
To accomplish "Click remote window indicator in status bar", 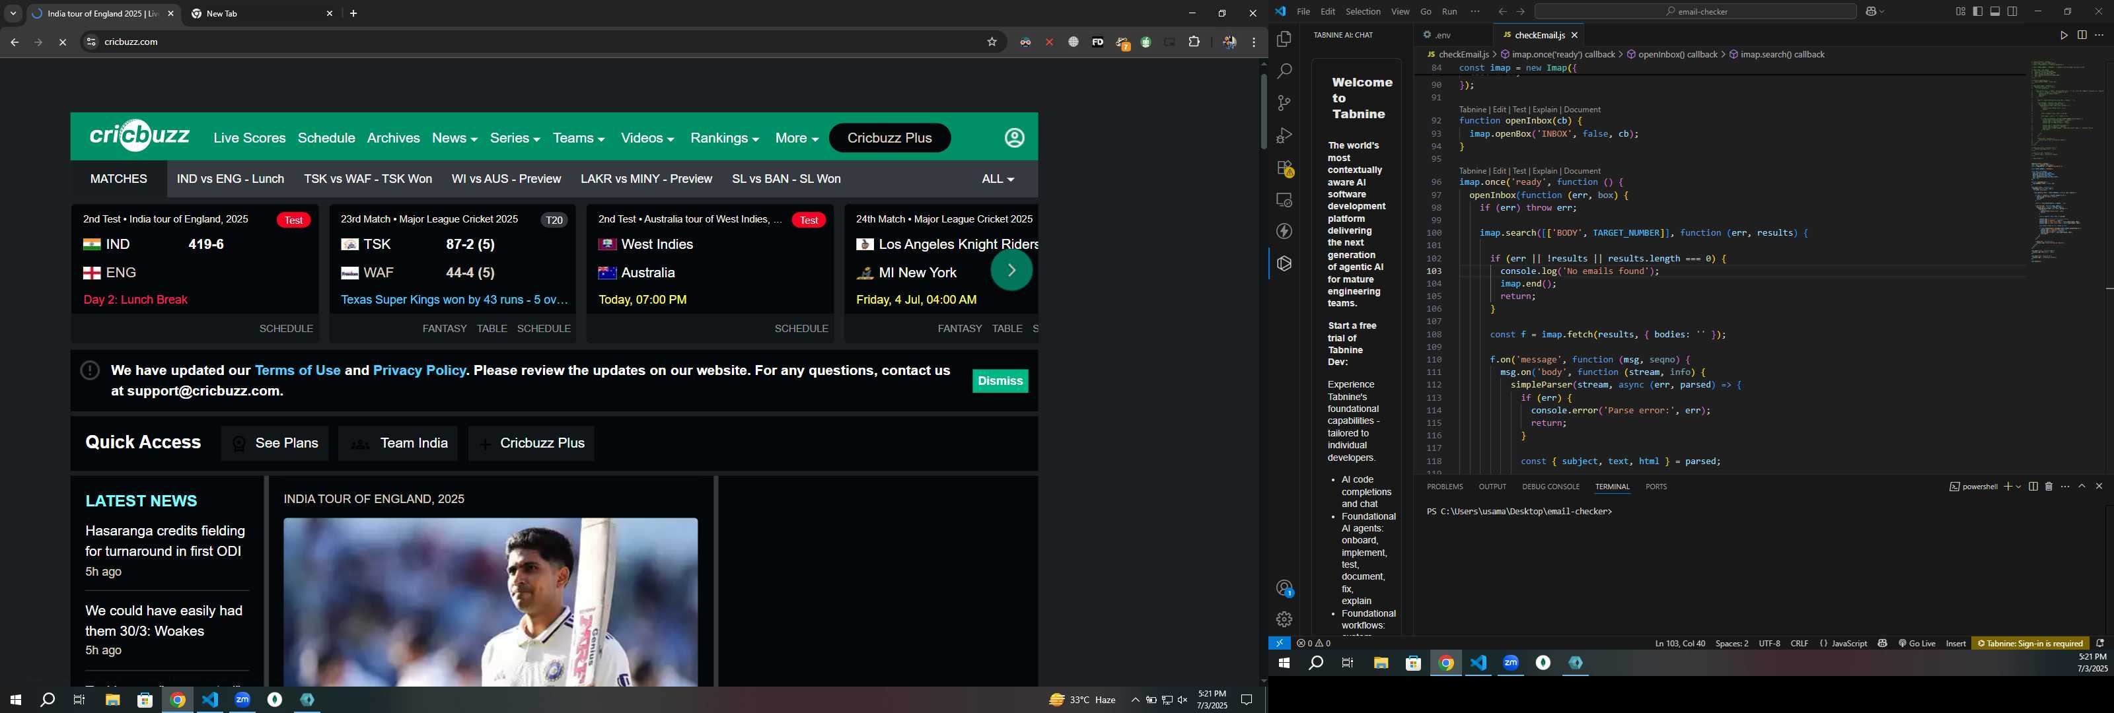I will [1278, 643].
